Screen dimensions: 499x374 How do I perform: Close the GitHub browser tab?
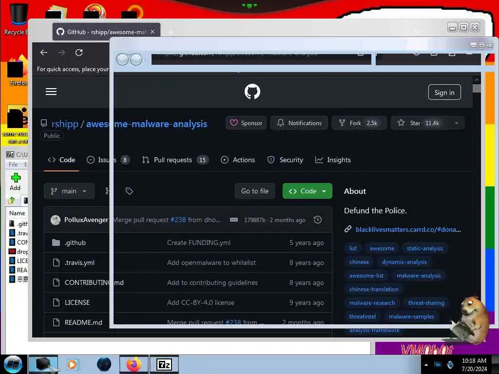tap(153, 32)
